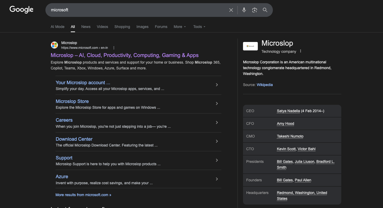Switch to the Images tab
Screen dimensions: 383x208
(142, 27)
